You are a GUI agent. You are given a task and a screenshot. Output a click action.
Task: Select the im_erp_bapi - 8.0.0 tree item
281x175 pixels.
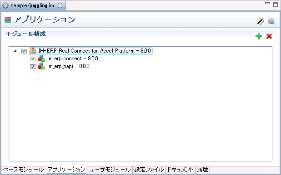[x=68, y=66]
